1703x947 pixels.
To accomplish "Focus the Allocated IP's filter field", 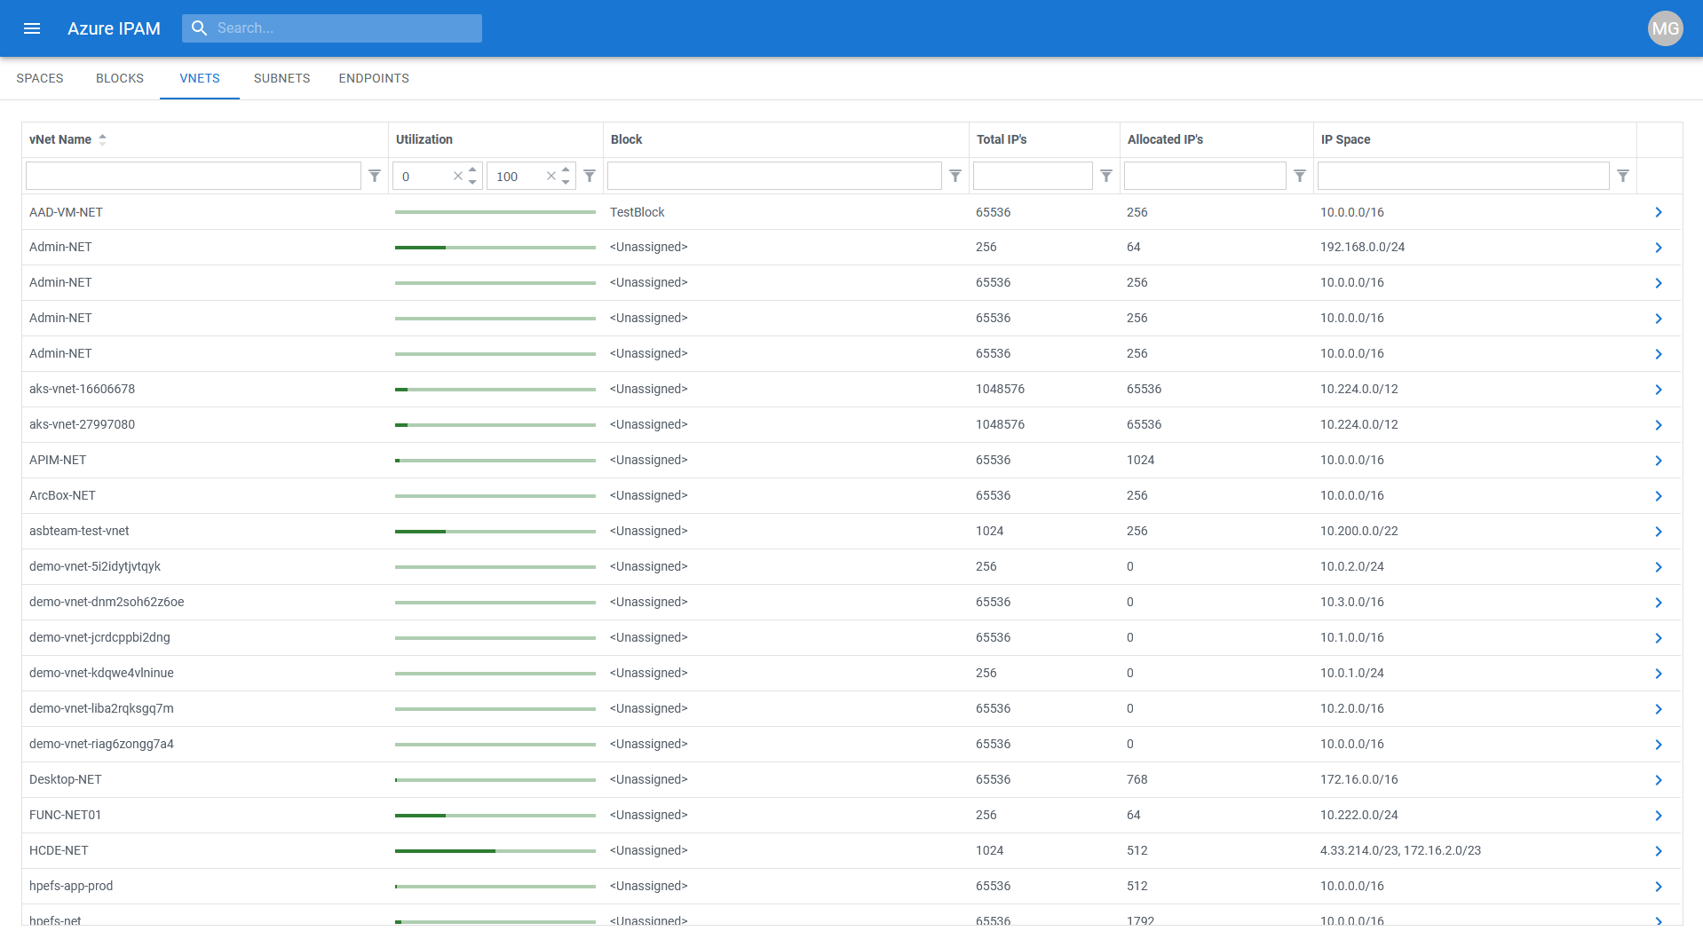I will [1205, 176].
